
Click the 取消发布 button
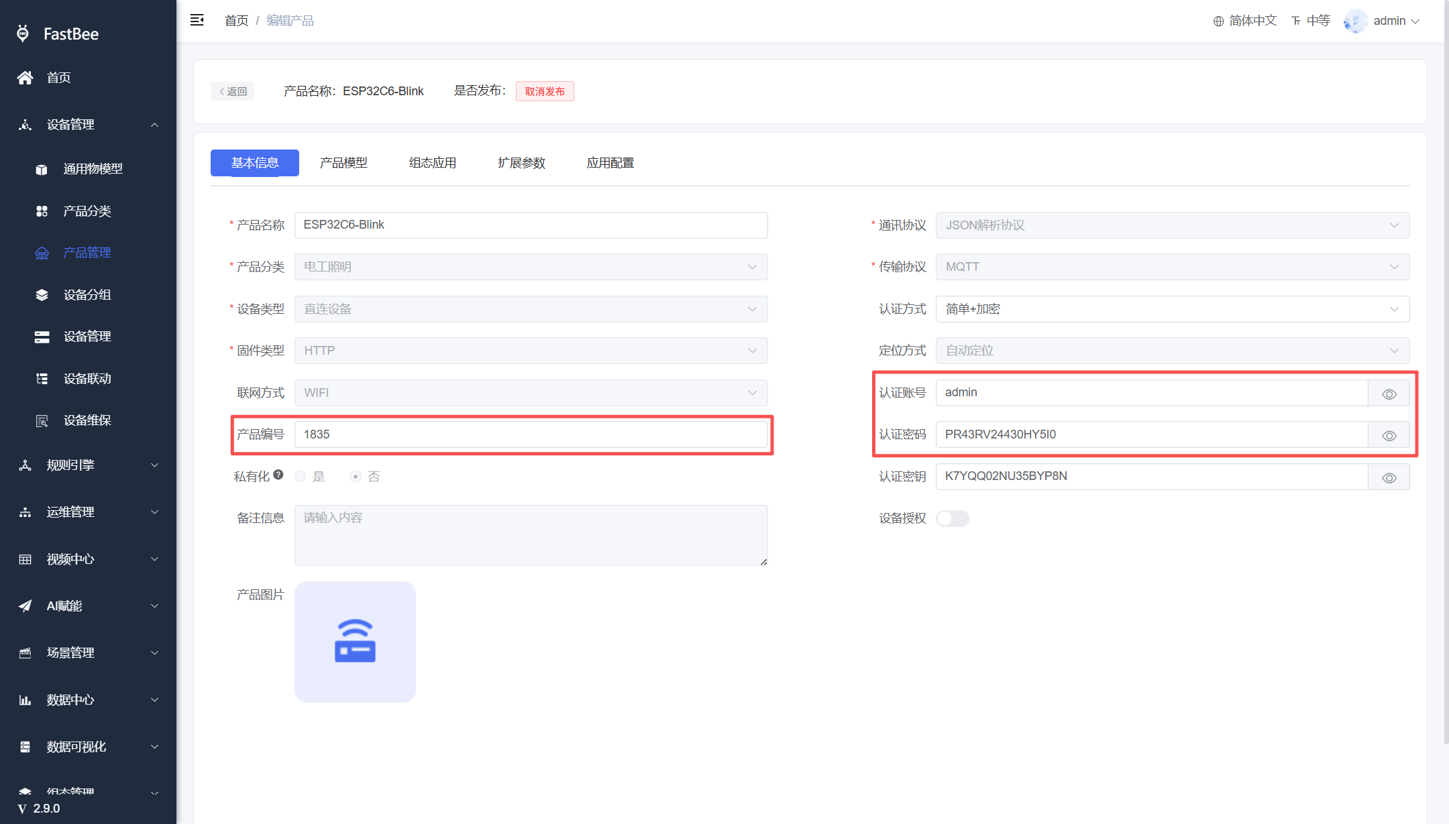pos(545,91)
